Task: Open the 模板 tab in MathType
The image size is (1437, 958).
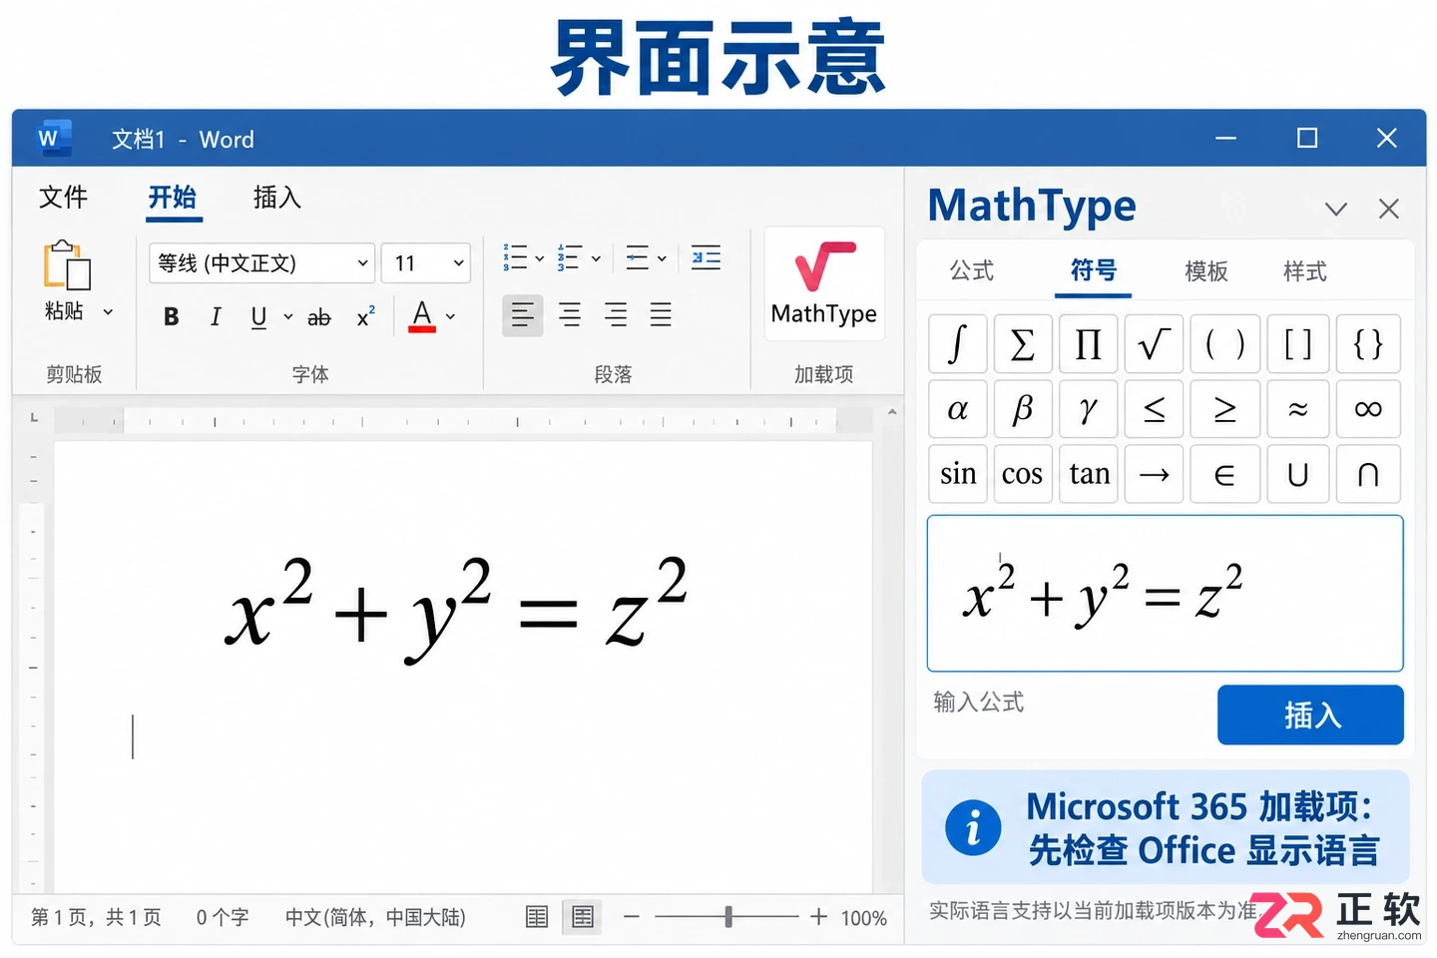Action: (1205, 270)
